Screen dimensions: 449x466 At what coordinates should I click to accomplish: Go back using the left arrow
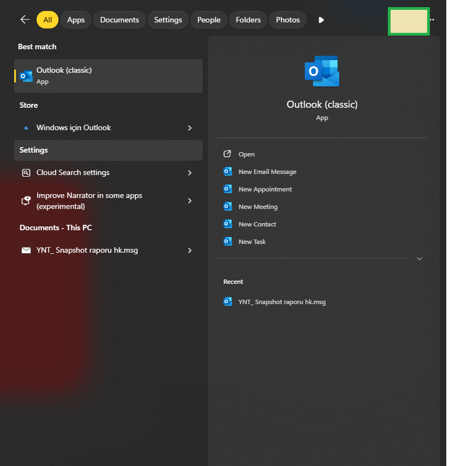point(25,20)
